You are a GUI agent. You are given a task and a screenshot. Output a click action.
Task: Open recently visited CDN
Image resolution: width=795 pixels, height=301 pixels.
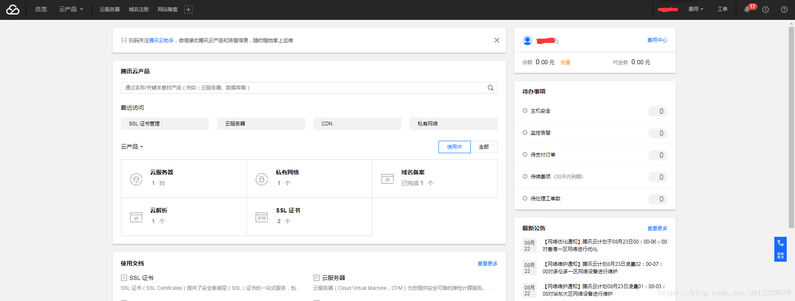click(357, 124)
